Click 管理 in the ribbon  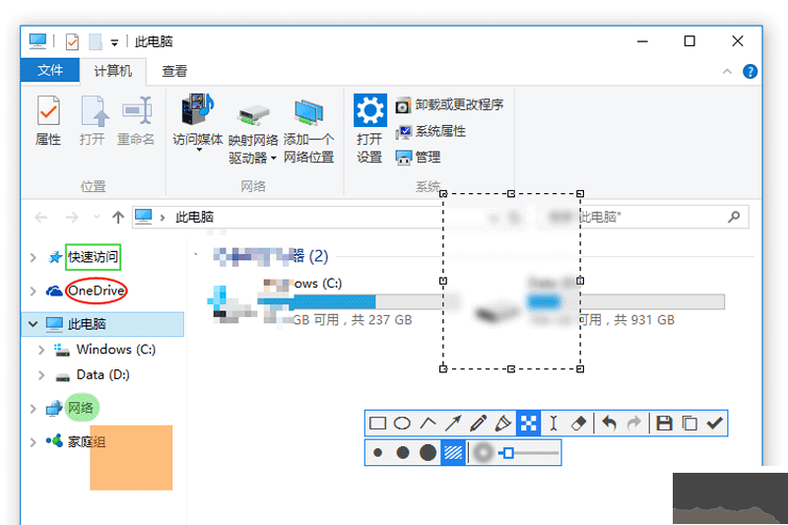coord(418,158)
